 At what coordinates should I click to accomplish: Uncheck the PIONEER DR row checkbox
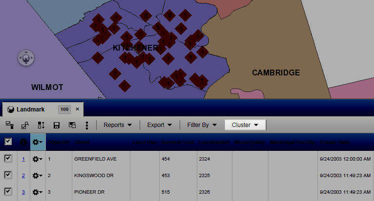tap(8, 192)
